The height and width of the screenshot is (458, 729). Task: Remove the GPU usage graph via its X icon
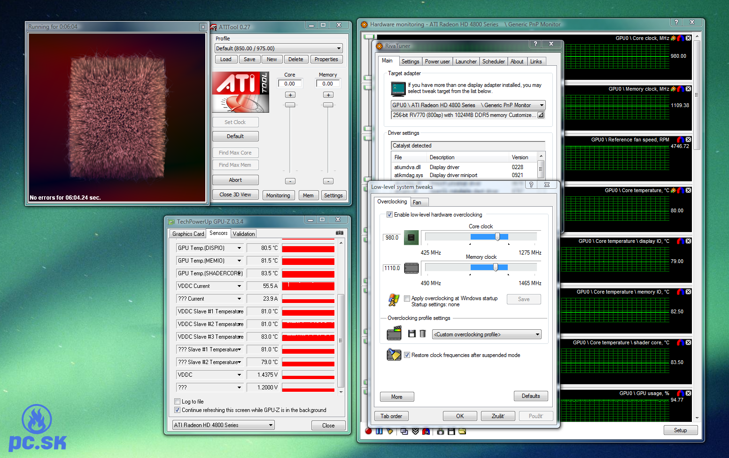688,393
